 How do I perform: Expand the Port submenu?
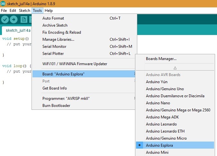84,81
